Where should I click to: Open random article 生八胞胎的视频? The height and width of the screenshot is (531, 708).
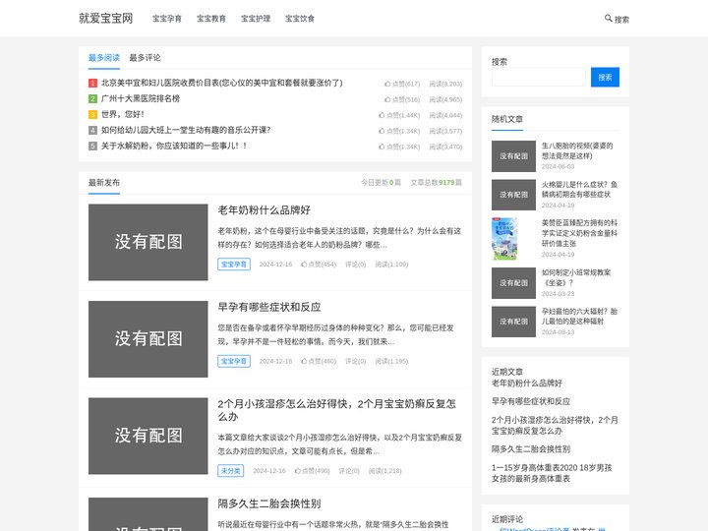(x=577, y=150)
